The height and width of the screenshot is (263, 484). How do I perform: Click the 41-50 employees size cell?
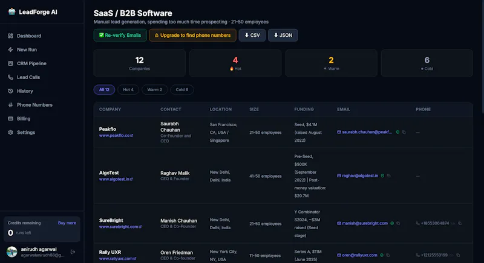click(x=266, y=176)
